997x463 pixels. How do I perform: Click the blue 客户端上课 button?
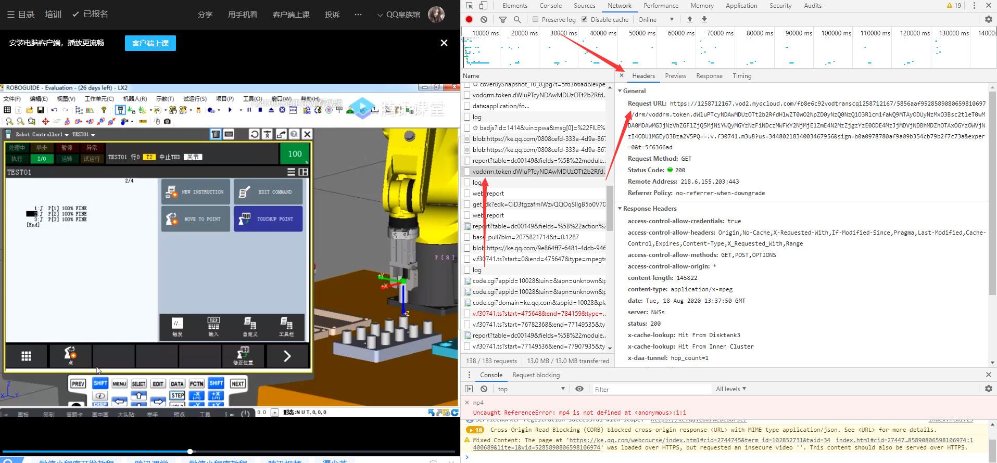click(150, 43)
